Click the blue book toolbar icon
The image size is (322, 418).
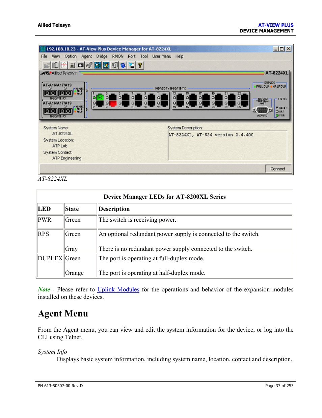click(x=123, y=65)
